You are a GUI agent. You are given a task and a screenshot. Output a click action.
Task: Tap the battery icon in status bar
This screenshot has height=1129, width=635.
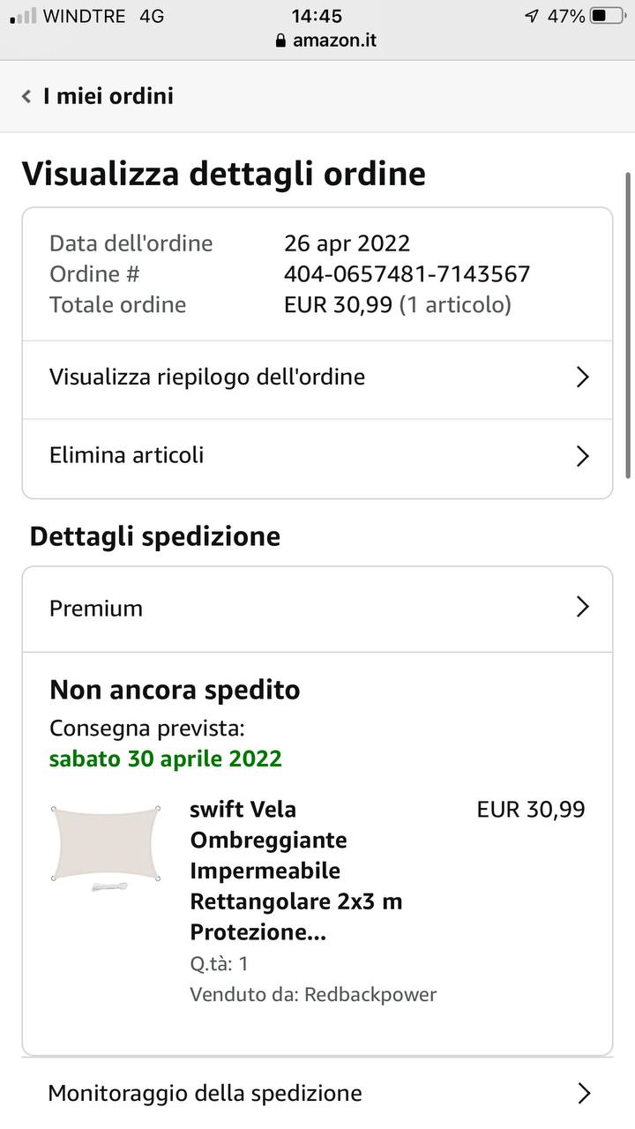tap(607, 16)
